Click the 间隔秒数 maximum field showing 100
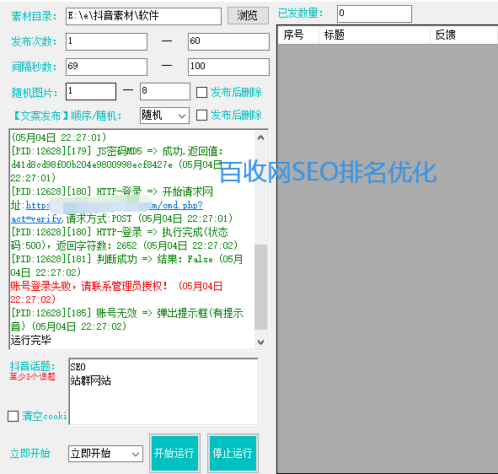Viewport: 498px width, 474px height. (x=228, y=67)
